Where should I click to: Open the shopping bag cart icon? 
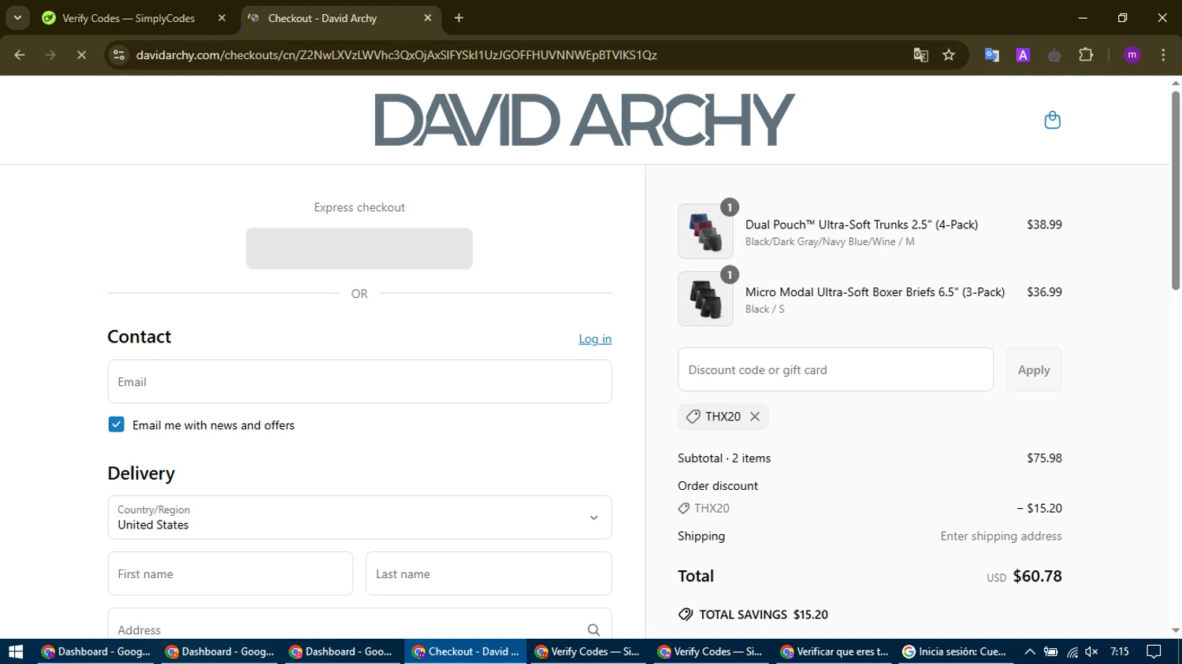point(1052,120)
